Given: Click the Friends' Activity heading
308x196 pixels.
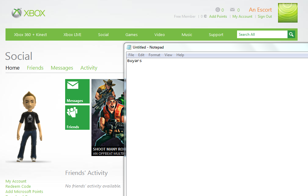Looking at the screenshot, I should [87, 173].
